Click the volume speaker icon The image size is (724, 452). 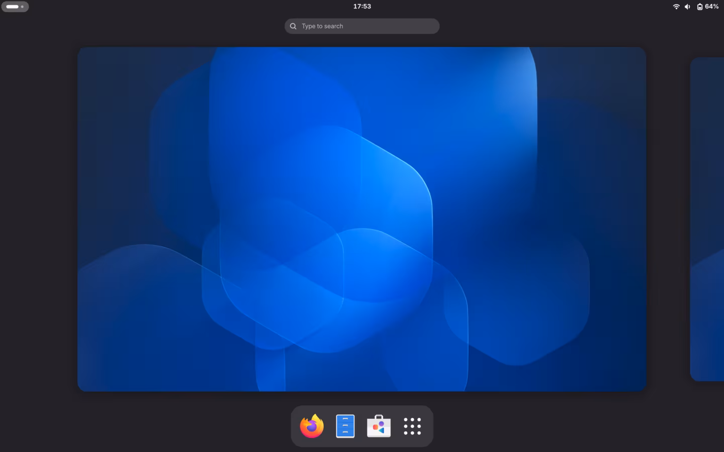(687, 7)
